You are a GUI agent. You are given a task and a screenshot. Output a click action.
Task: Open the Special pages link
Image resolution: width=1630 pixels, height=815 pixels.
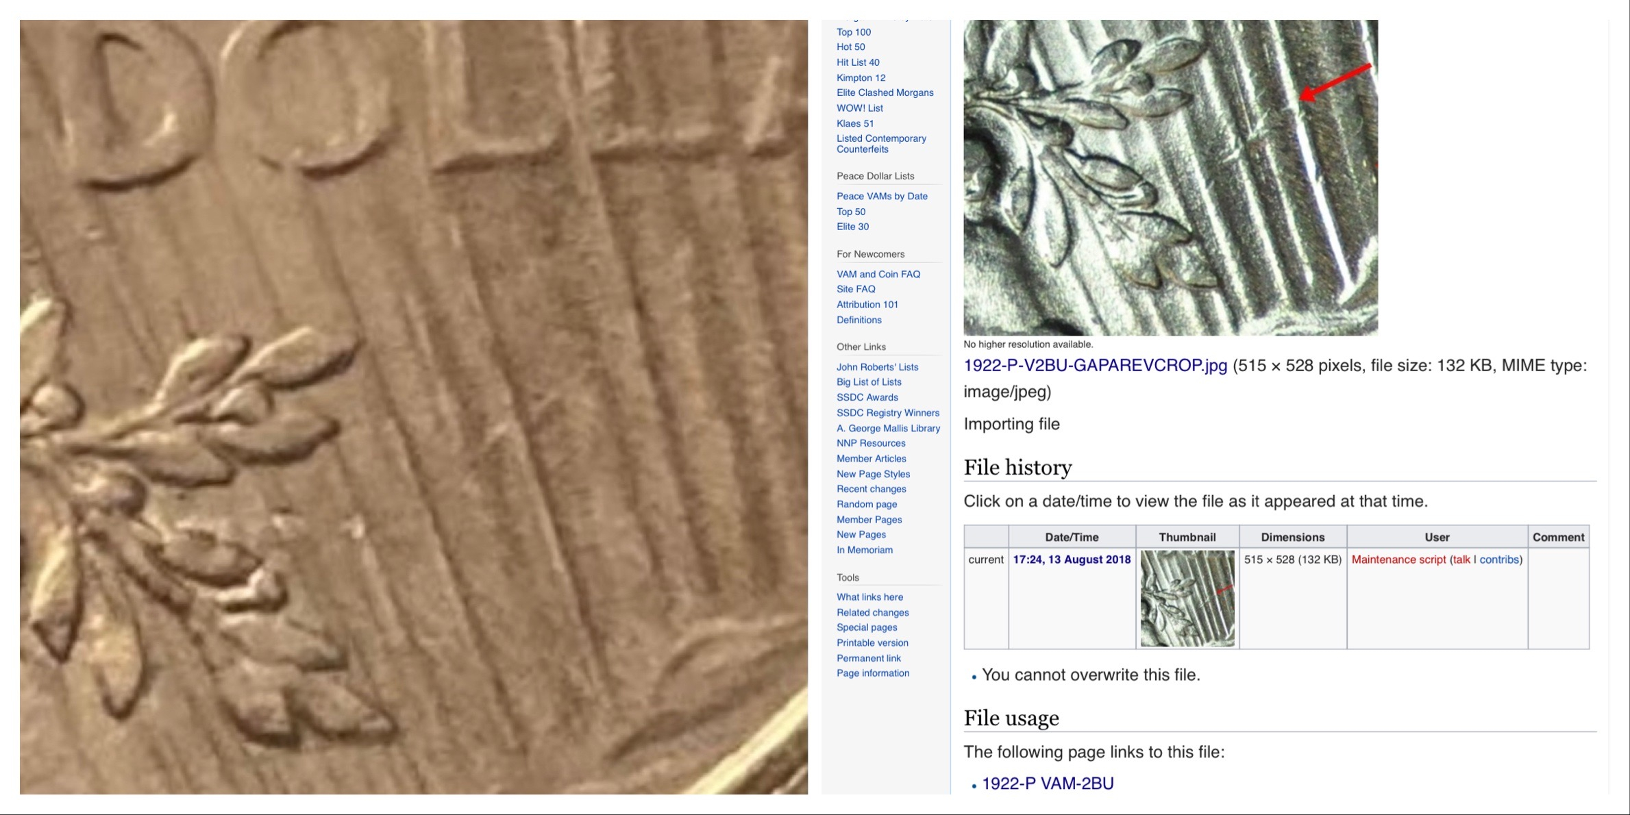[x=866, y=627]
